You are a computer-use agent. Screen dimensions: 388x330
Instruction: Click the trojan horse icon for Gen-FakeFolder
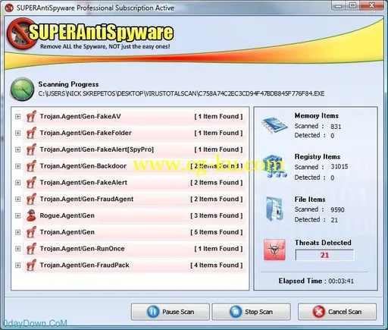31,133
